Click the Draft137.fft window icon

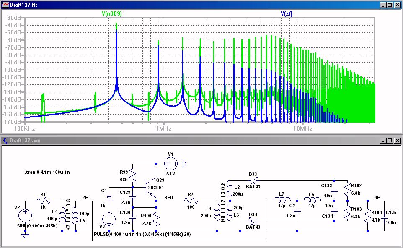[x=5, y=5]
